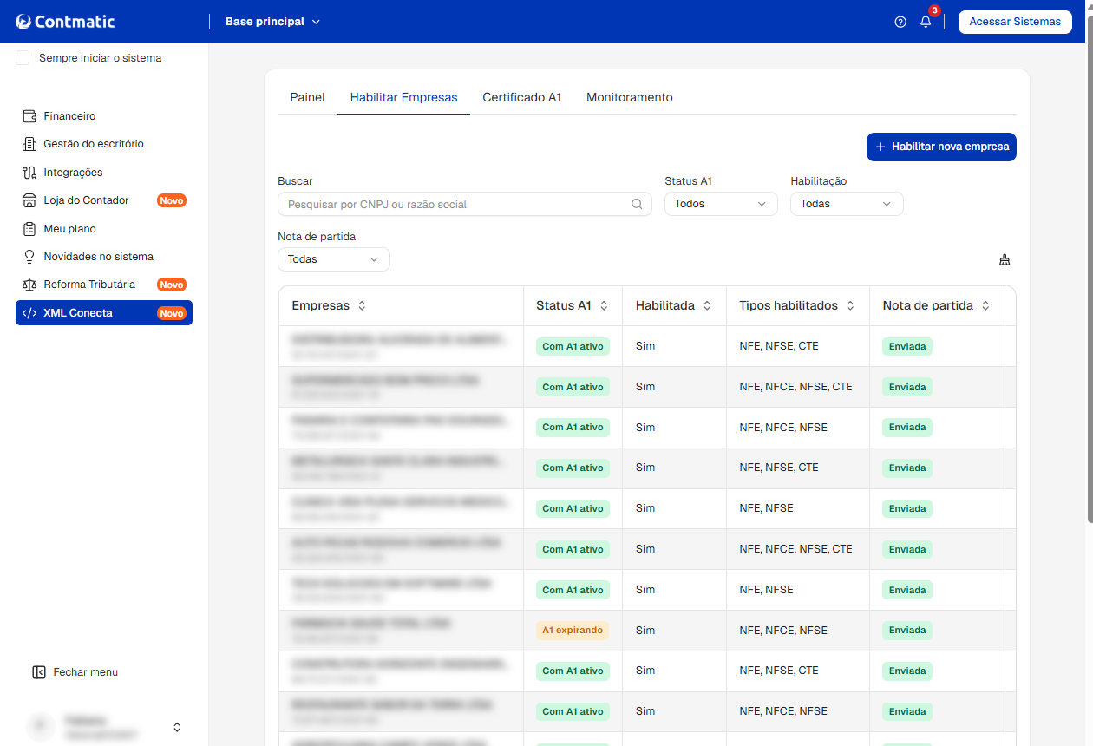Viewport: 1093px width, 746px height.
Task: Click the Loja do Contador store icon
Action: pos(29,200)
